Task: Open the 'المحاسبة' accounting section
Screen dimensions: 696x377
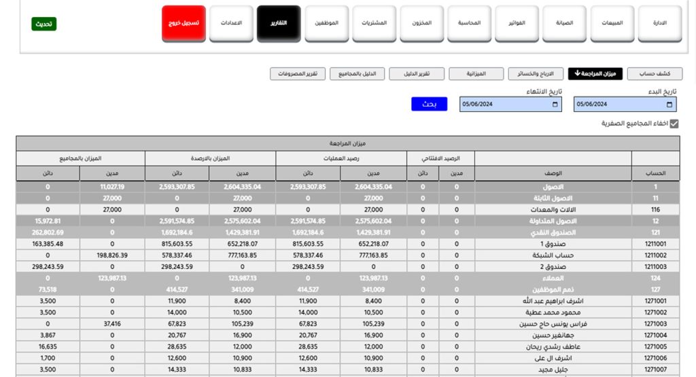Action: (x=469, y=23)
